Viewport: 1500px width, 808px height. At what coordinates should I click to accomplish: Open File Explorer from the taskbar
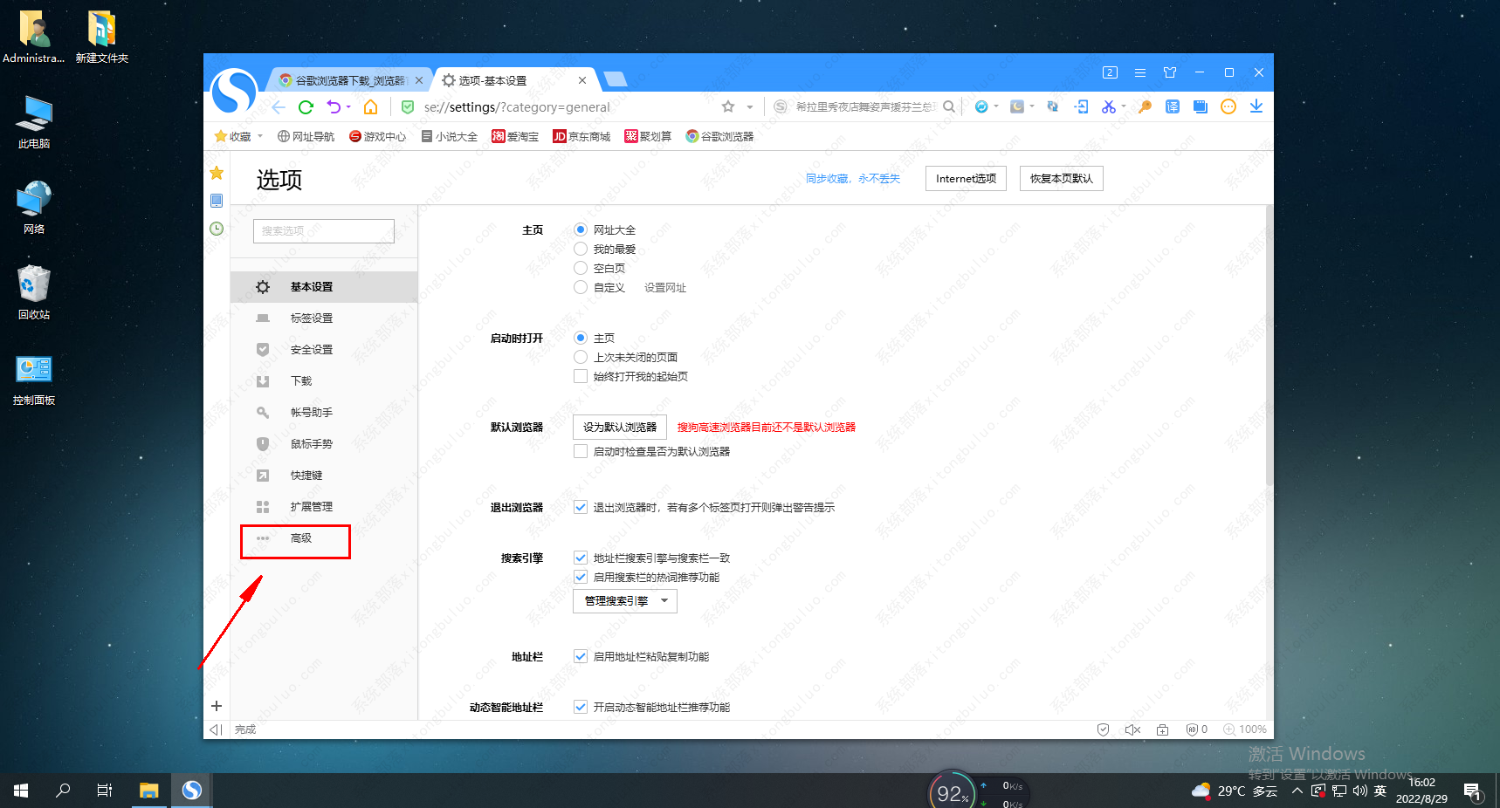[149, 791]
